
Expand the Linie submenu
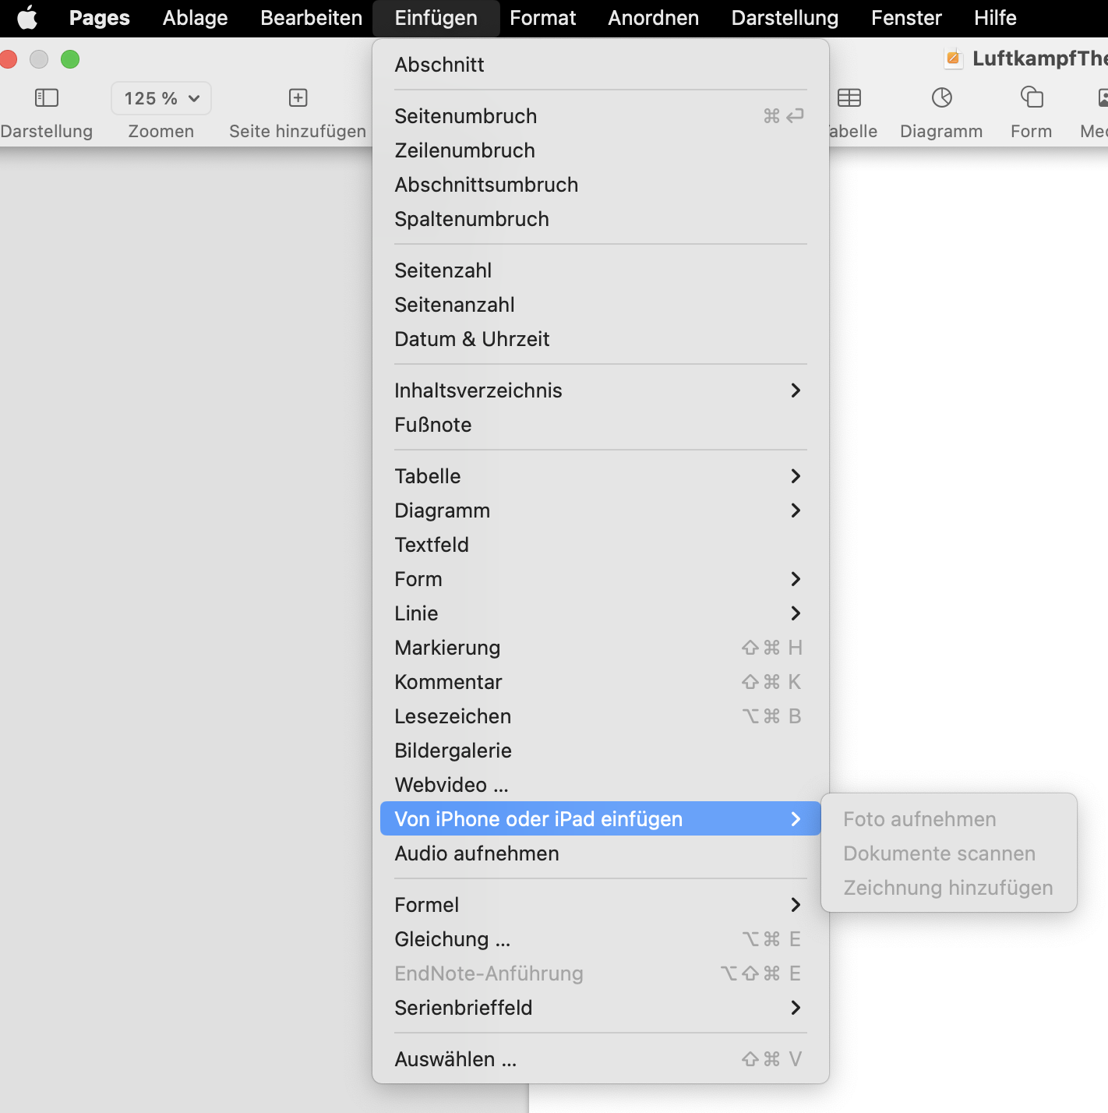pos(600,613)
